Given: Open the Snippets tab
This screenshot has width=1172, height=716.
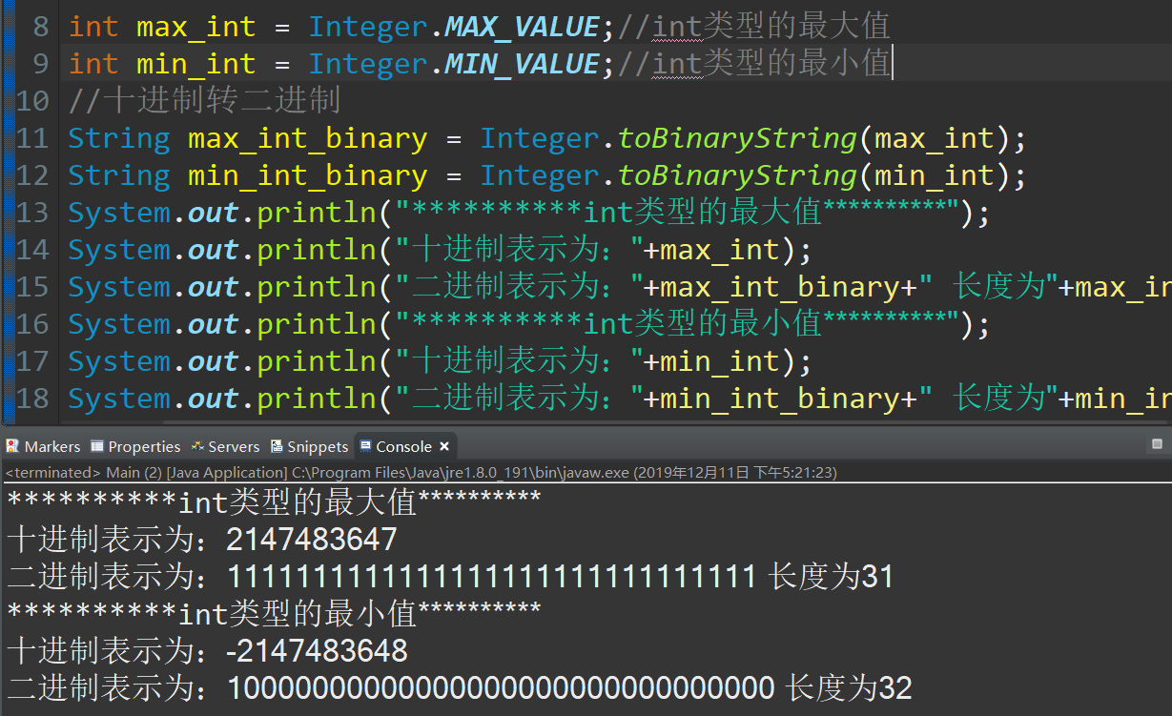Looking at the screenshot, I should tap(310, 446).
